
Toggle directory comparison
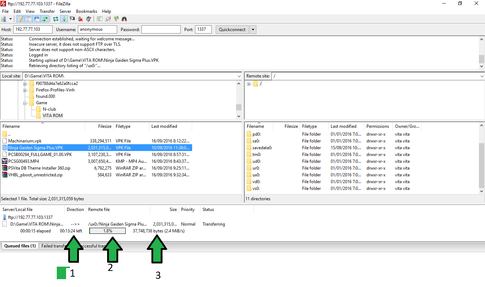point(108,19)
